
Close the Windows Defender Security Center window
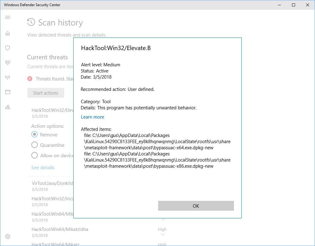307,5
